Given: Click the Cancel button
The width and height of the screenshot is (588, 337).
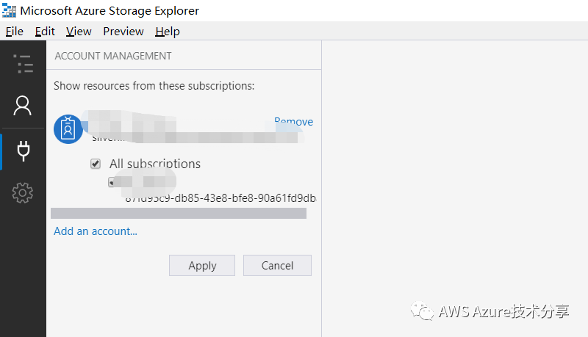Looking at the screenshot, I should tap(277, 266).
